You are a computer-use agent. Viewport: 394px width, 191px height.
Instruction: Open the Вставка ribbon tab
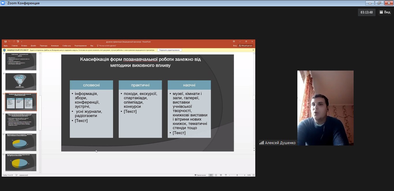[24, 46]
